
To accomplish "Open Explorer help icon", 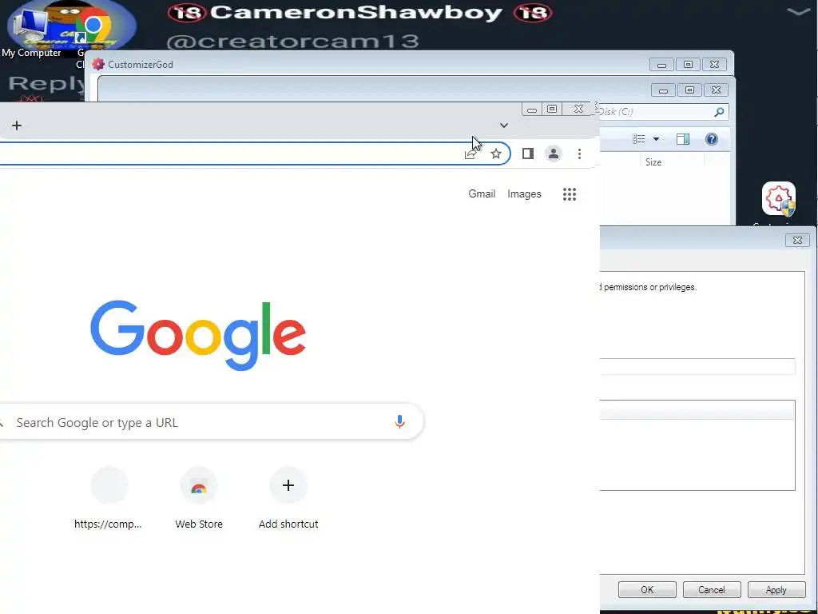I will (712, 139).
